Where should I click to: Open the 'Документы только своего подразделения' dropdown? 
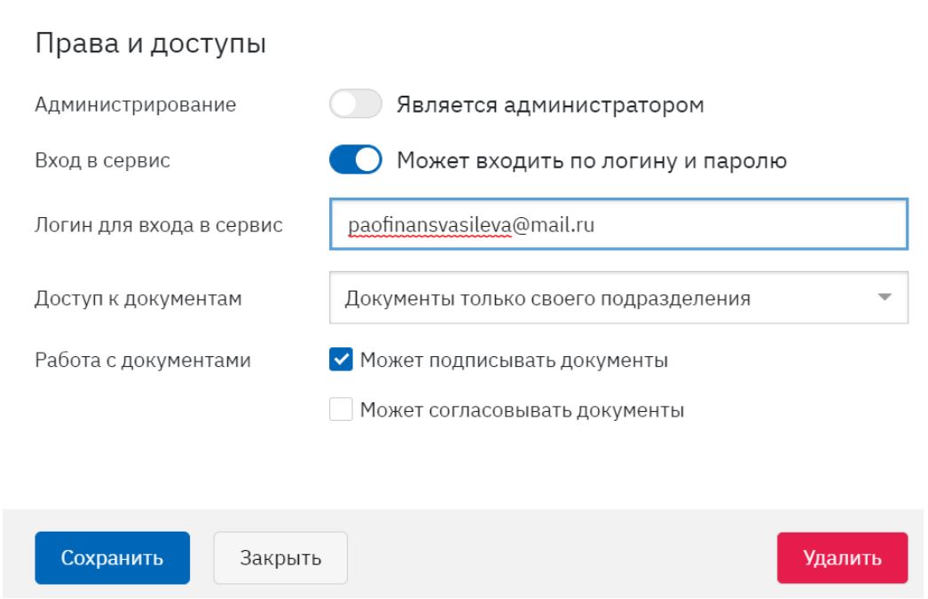(x=618, y=298)
